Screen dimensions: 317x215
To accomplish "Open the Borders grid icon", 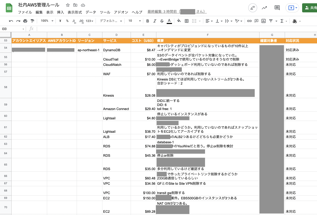I will click(187, 21).
